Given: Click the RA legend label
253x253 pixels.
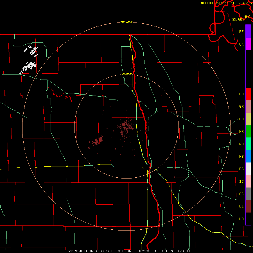Looking at the screenshot, I should pos(241,144).
